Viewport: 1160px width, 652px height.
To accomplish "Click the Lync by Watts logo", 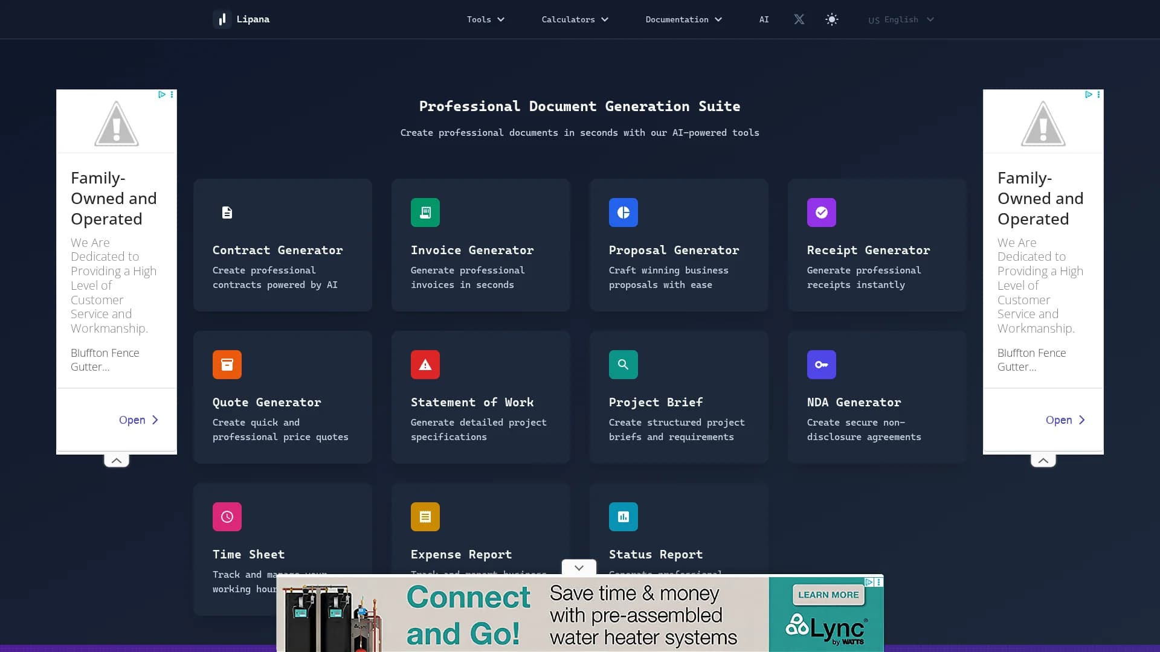I will point(826,630).
